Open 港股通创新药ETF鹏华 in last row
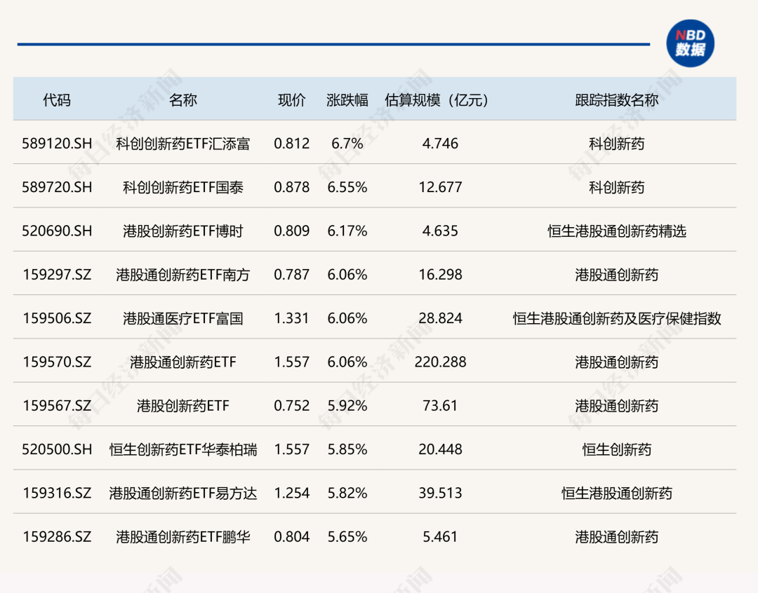Screen dimensions: 758x593 (183, 538)
